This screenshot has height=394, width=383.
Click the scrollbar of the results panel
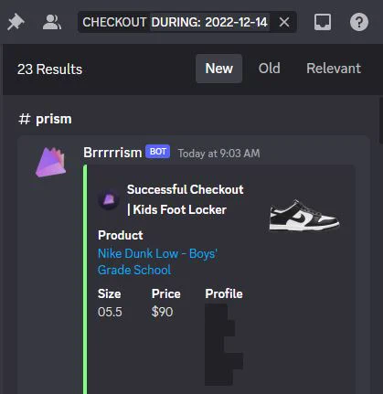[x=380, y=119]
